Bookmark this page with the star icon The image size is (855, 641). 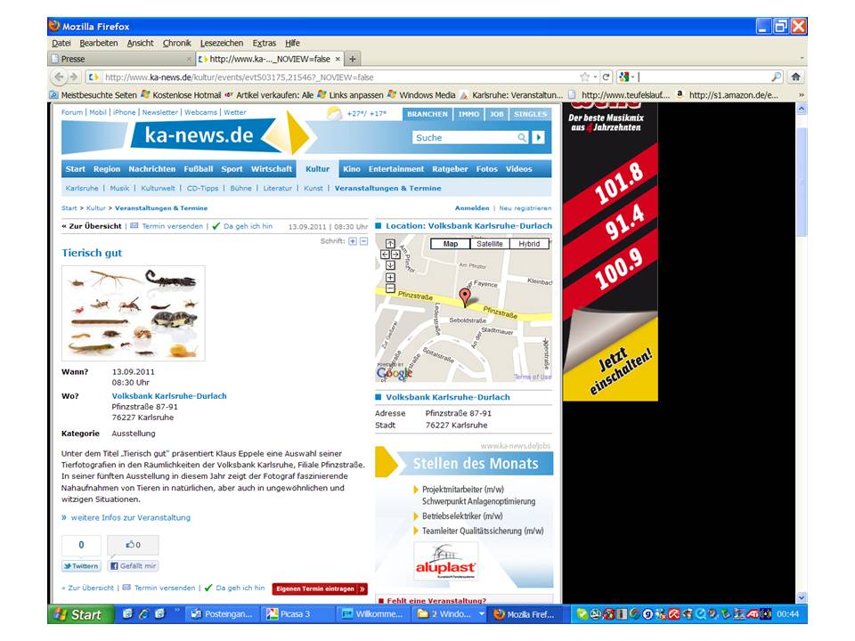(585, 77)
